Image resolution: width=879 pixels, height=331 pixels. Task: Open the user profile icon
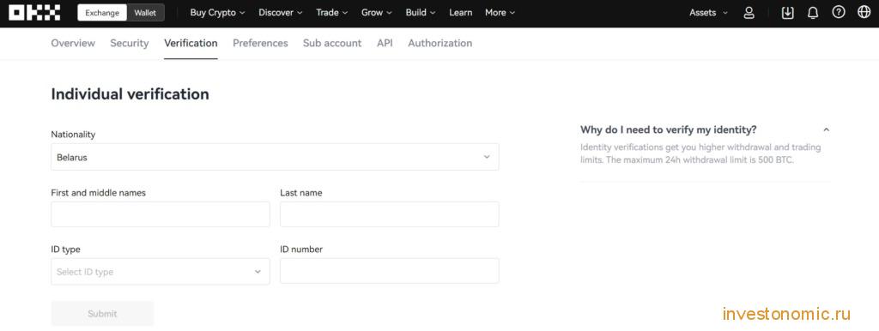click(749, 13)
